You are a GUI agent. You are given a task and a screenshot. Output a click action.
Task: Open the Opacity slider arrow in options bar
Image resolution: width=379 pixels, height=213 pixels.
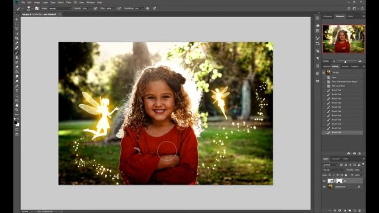point(90,8)
